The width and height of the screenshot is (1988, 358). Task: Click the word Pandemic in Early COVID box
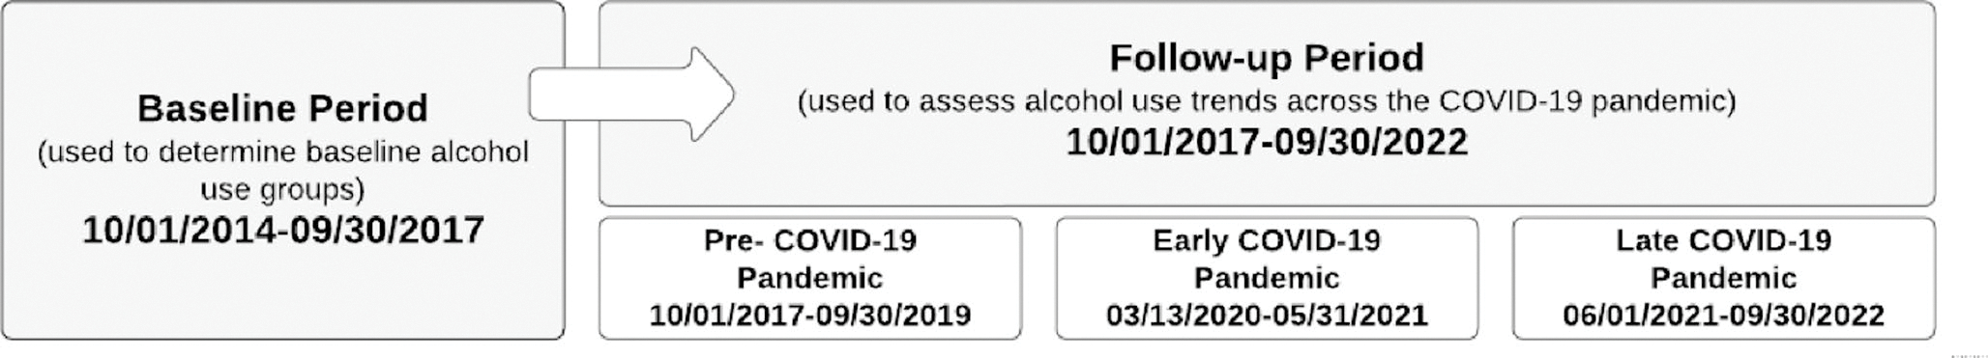(x=1267, y=278)
